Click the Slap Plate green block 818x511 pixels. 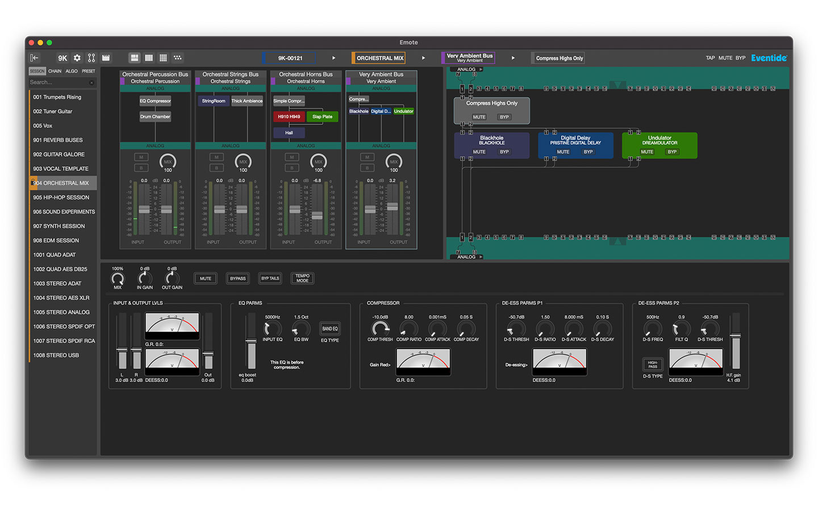[323, 116]
